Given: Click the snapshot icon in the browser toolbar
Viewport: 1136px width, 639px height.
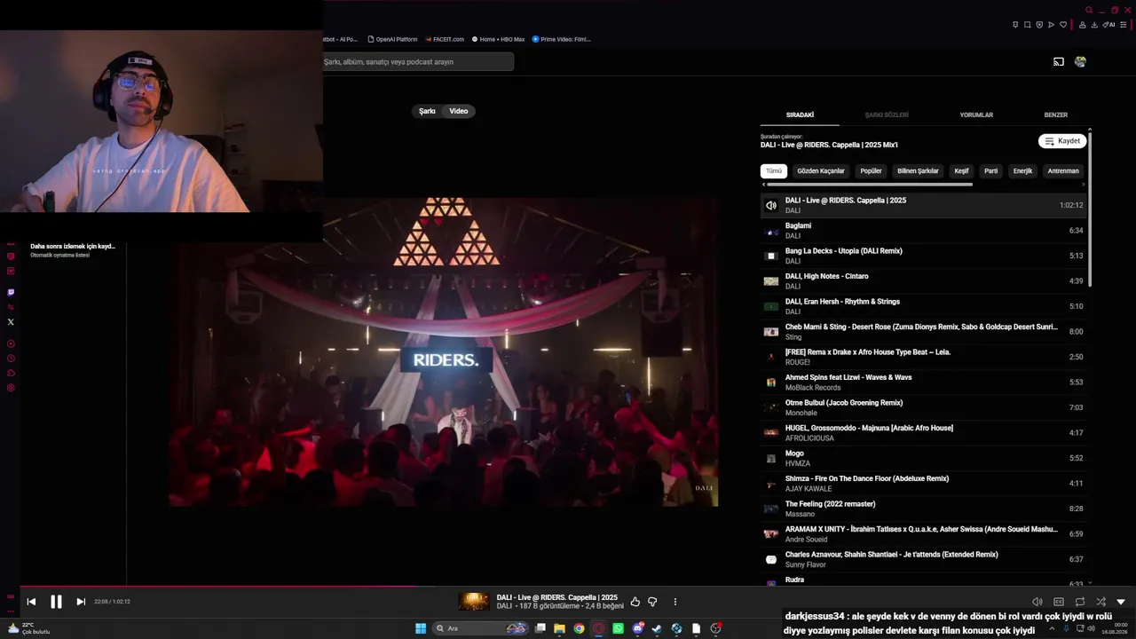Looking at the screenshot, I should [1028, 25].
